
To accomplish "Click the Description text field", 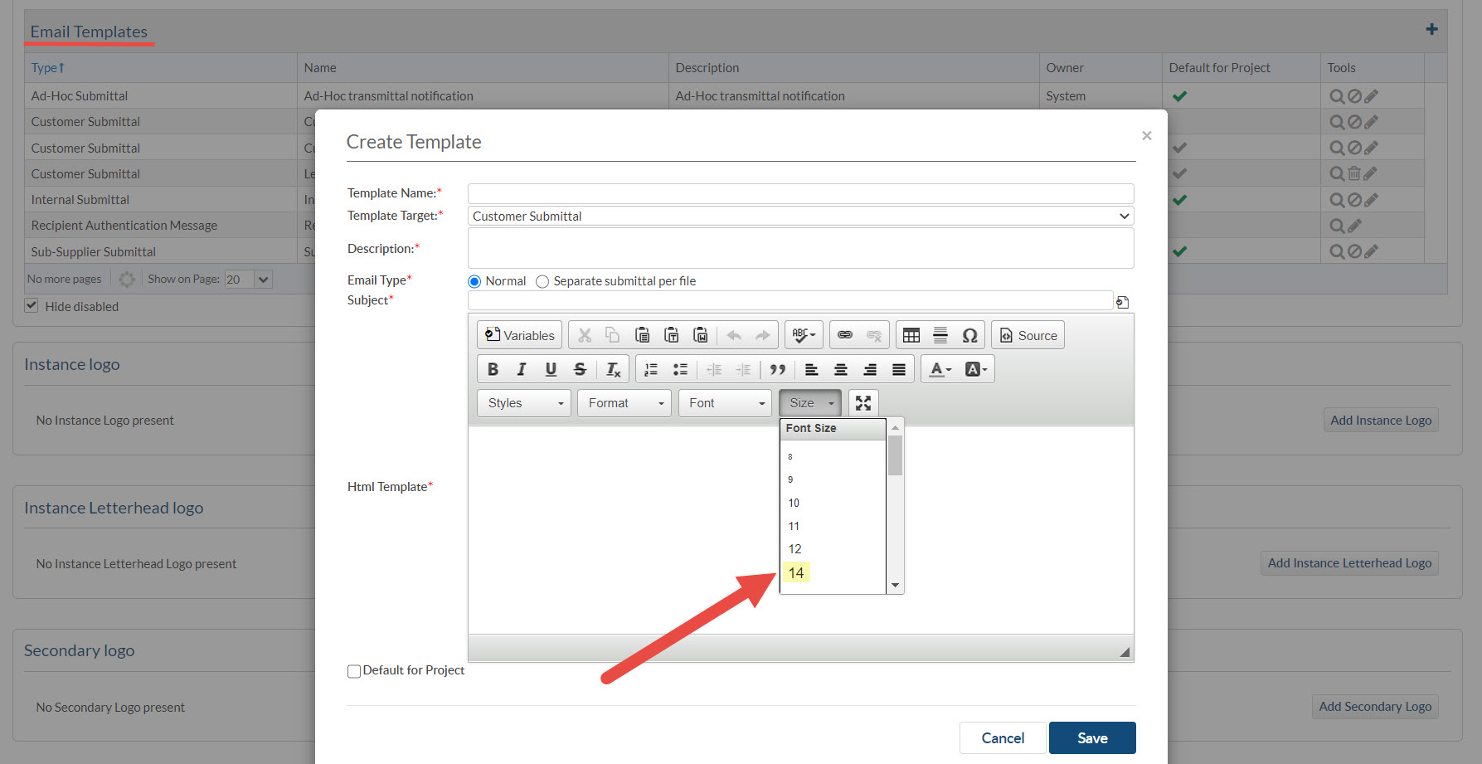I will [x=800, y=248].
